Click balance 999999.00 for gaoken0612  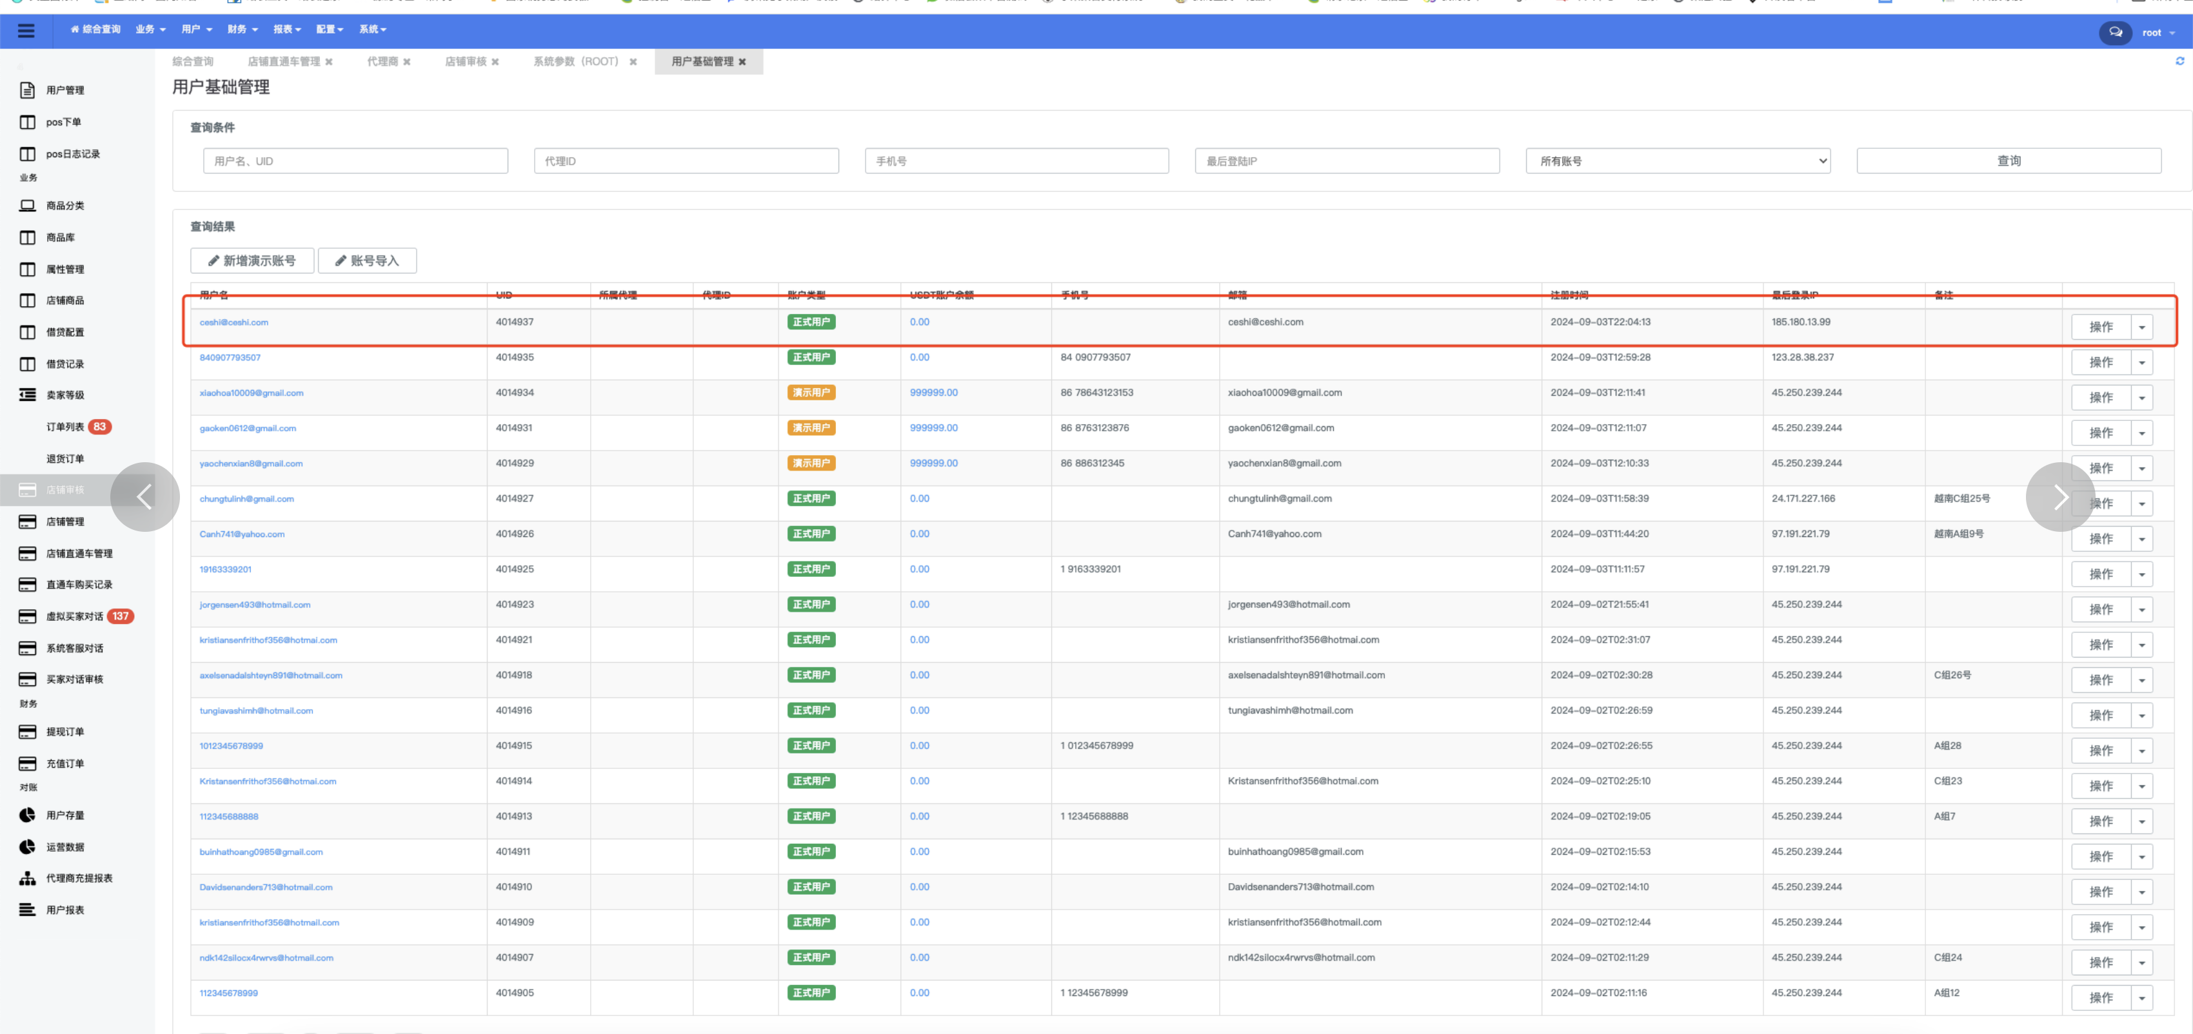[934, 428]
